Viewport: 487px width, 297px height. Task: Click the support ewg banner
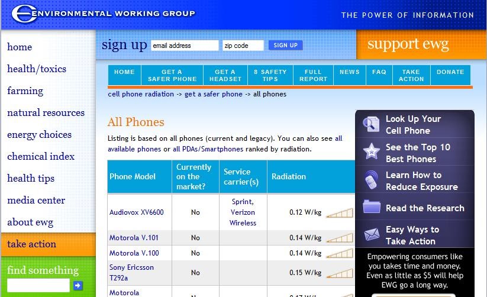pos(421,44)
